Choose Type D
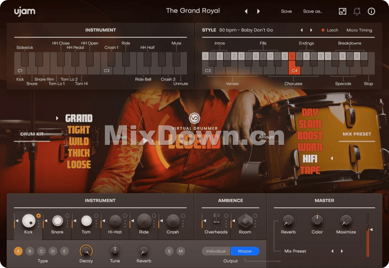Image resolution: width=389 pixels, height=268 pixels. [x=53, y=251]
